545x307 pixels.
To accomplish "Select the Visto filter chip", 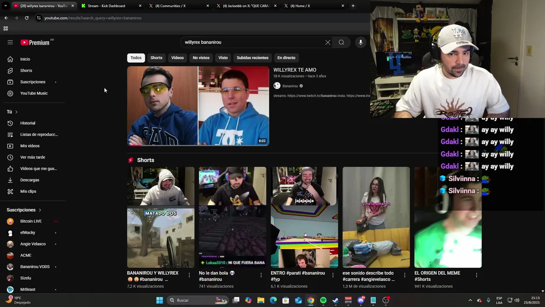I will 223,58.
